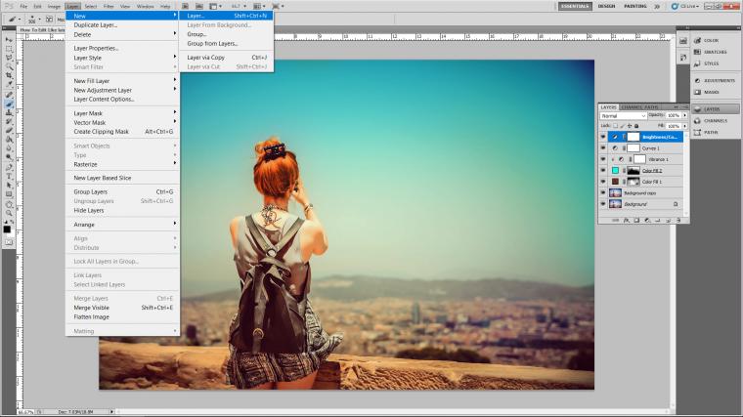The image size is (743, 417).
Task: Select the Quick Selection tool
Action: [9, 66]
